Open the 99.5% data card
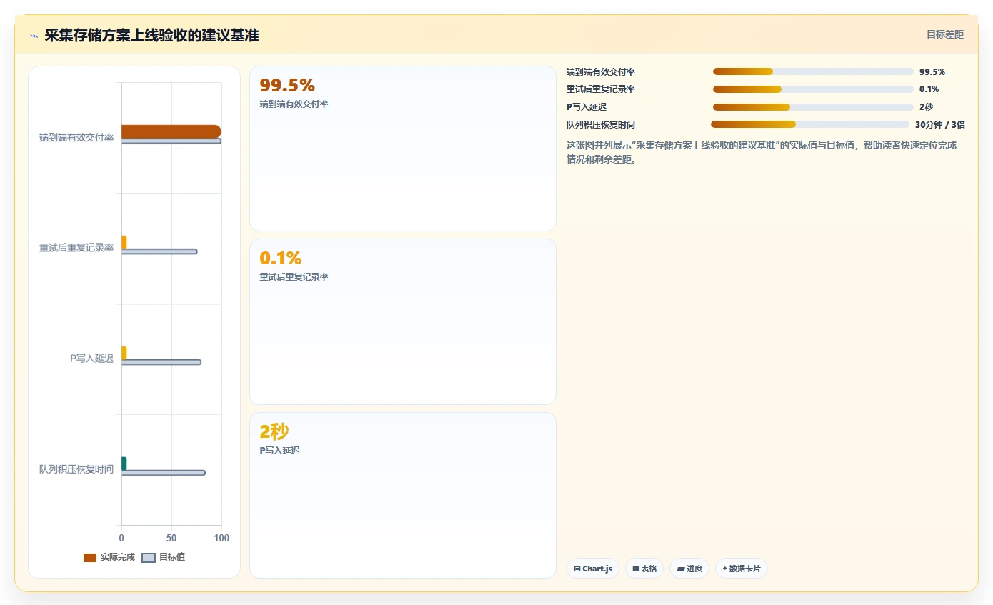This screenshot has height=605, width=993. 402,149
